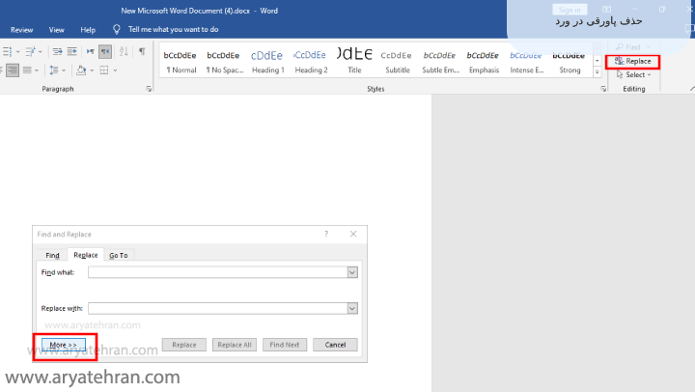Expand the Select dropdown in Editing
Viewport: 695px width, 392px height.
click(x=637, y=74)
